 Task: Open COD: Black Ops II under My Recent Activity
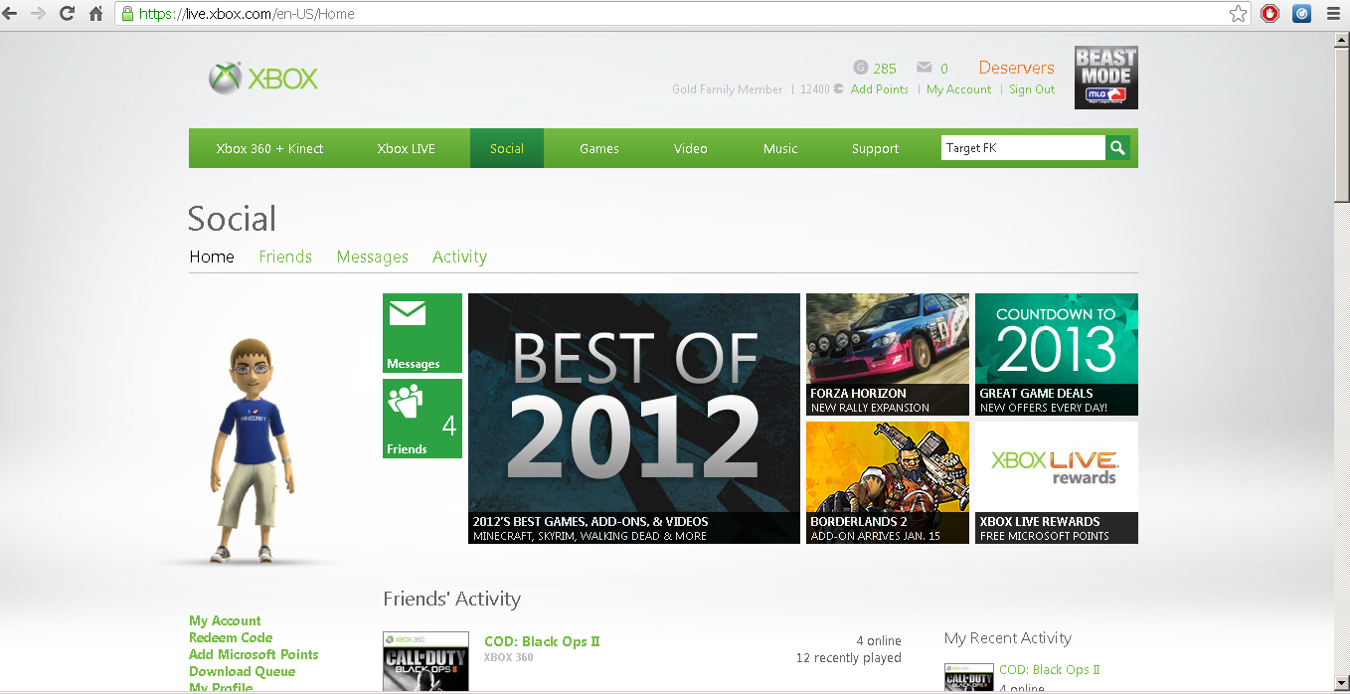coord(1050,670)
